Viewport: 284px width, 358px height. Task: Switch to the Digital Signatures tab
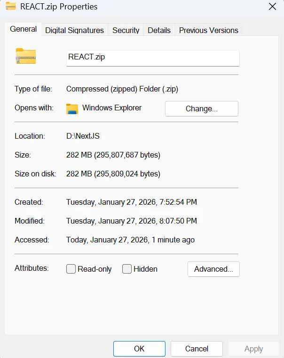point(74,30)
